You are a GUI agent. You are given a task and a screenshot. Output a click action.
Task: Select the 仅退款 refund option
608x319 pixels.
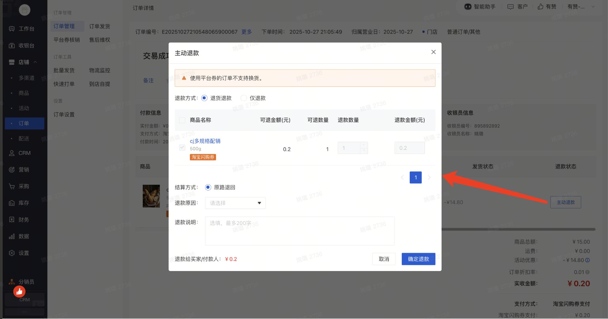[x=243, y=98]
